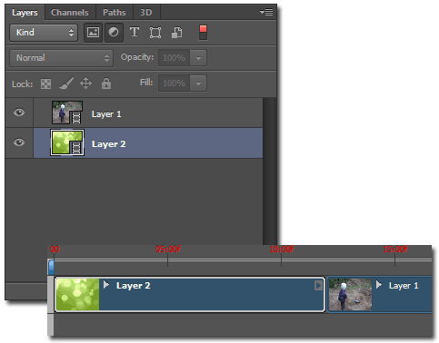Click the 05:00f mark on the time ruler
The width and height of the screenshot is (439, 343).
click(168, 250)
